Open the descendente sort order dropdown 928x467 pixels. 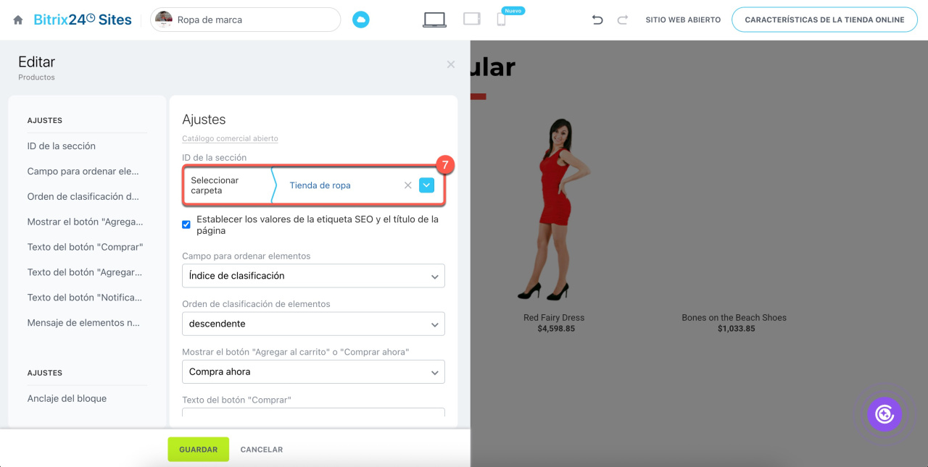[313, 324]
